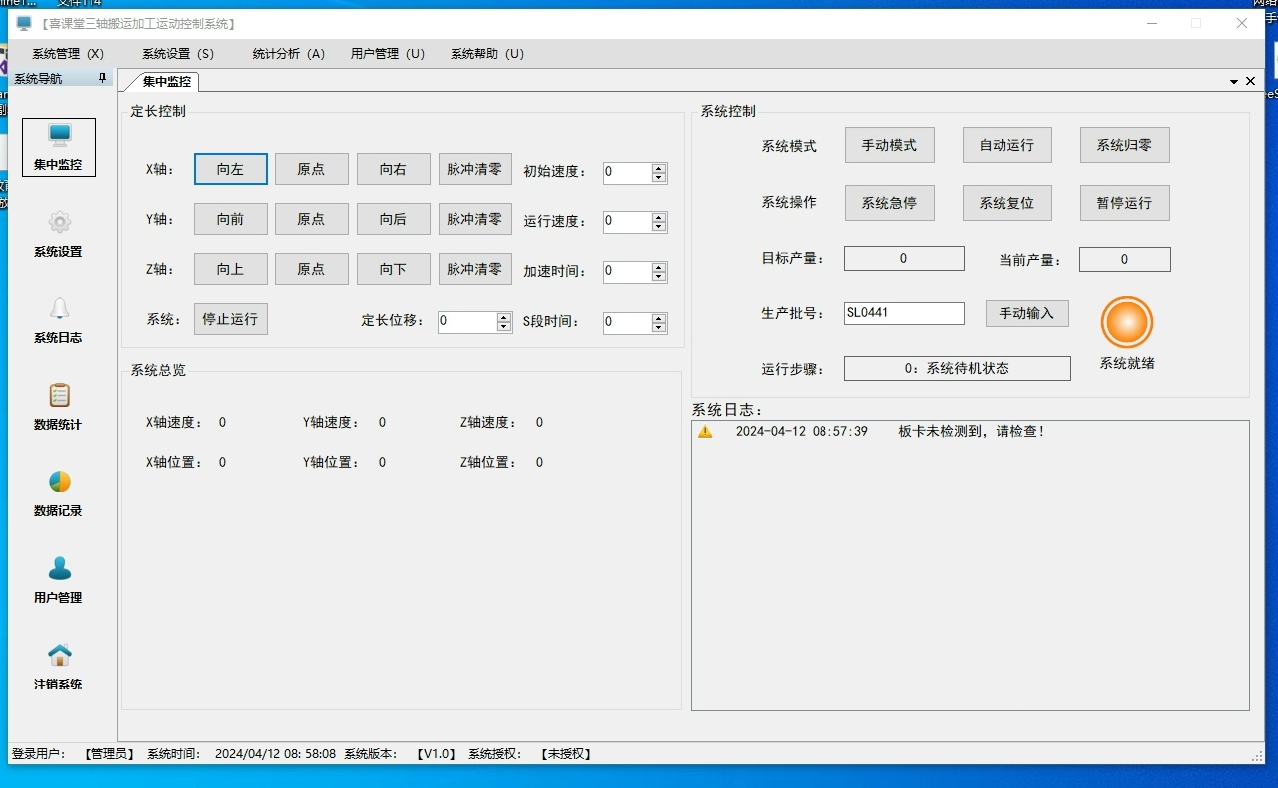
Task: Click the 注销系统 logout icon
Action: pyautogui.click(x=59, y=655)
